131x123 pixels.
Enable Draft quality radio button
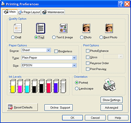(13, 37)
